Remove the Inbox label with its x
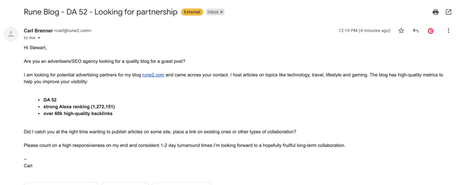Viewport: 458px width, 185px height. pyautogui.click(x=222, y=12)
